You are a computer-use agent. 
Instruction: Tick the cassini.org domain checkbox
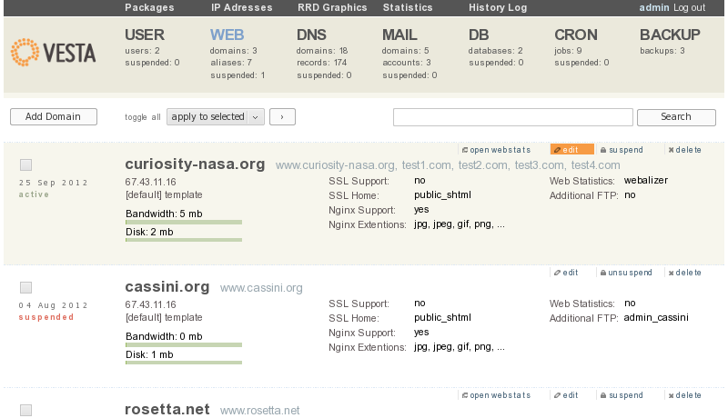(x=25, y=287)
